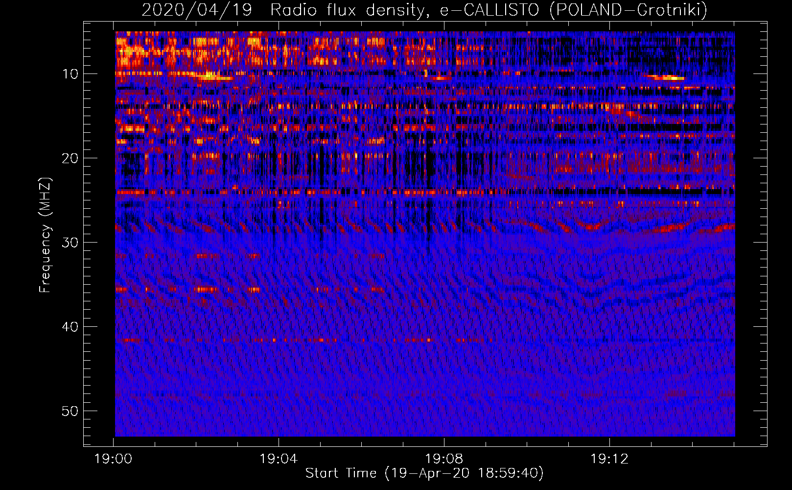Click the 19:08 time tick label
Screen dimensions: 792x490
tap(444, 459)
